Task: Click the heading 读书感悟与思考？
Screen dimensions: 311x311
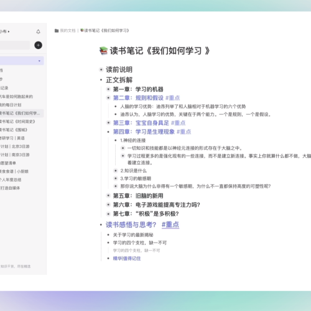Action: coord(131,225)
